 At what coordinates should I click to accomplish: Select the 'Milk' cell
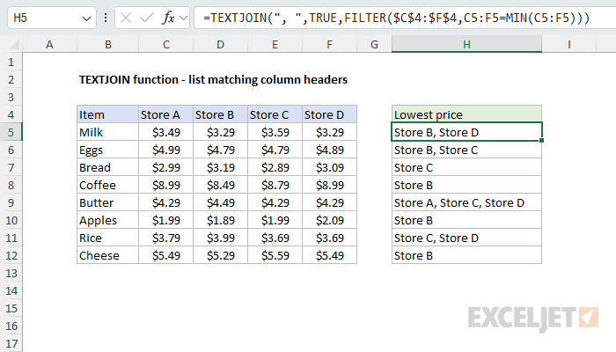107,132
